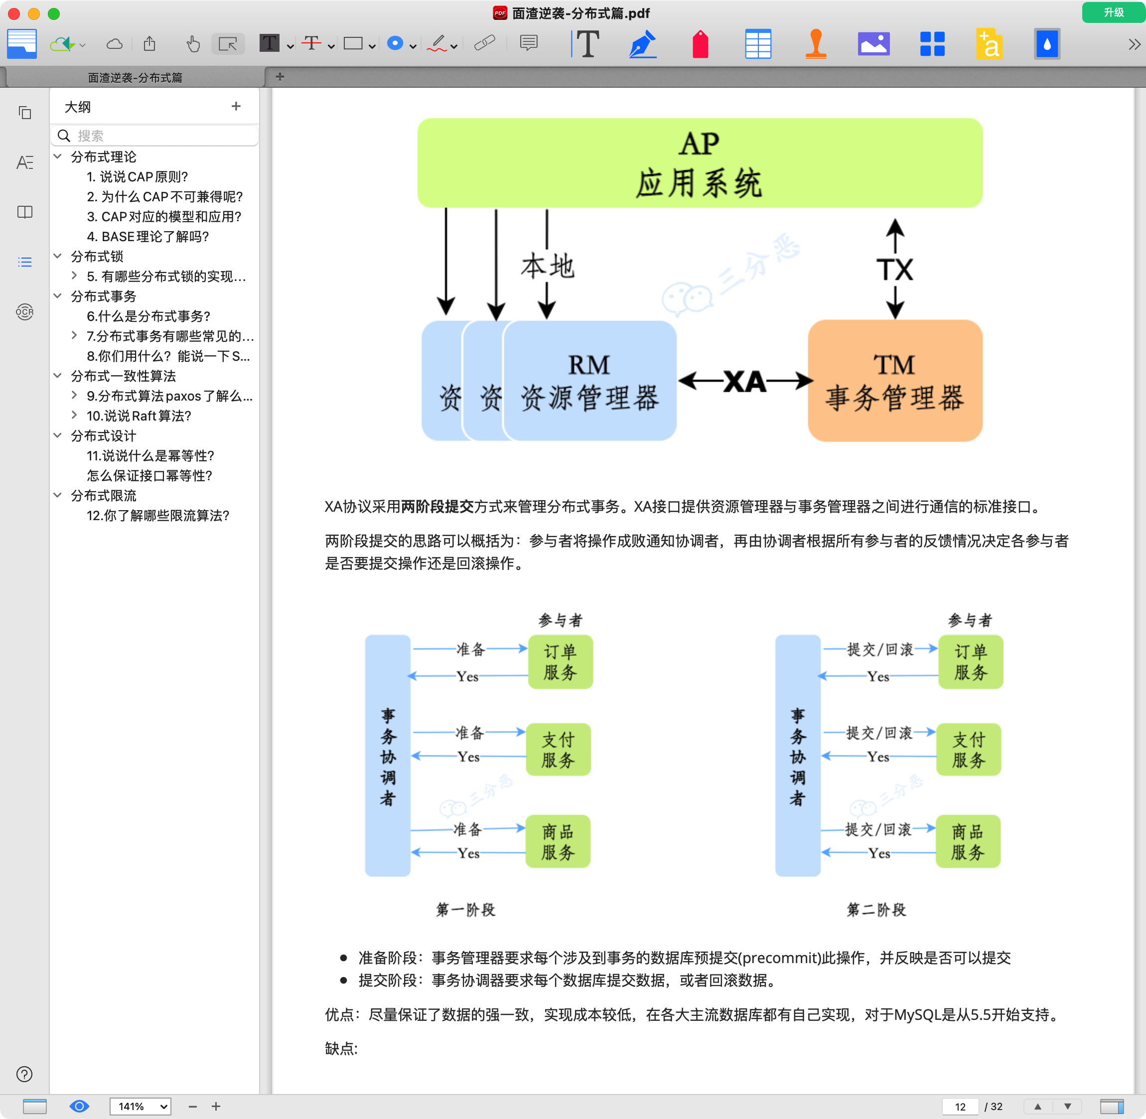Collapse the '分布式事务' outline section
1146x1119 pixels.
click(57, 296)
